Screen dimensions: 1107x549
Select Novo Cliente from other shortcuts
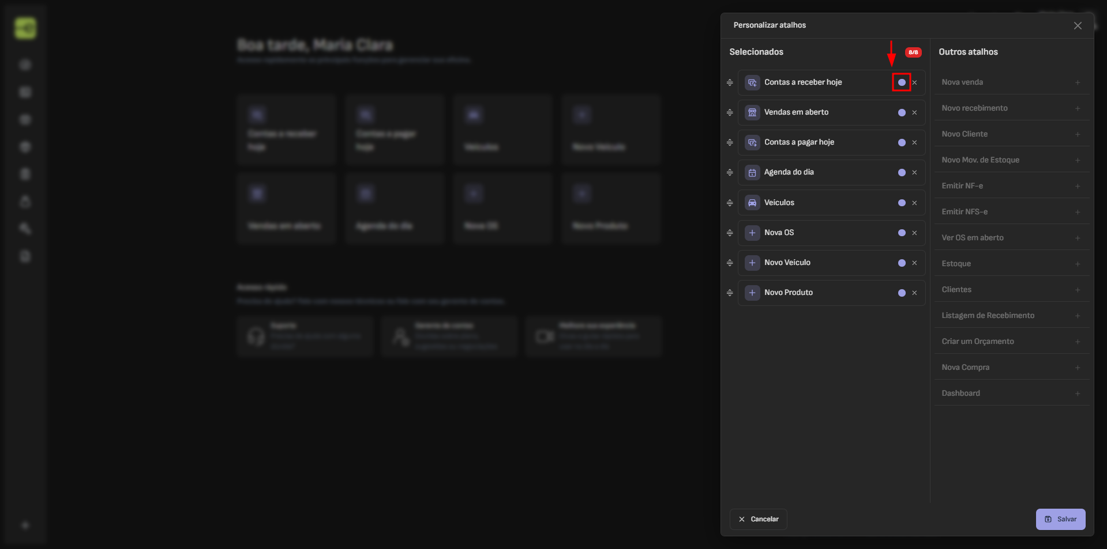pos(965,134)
